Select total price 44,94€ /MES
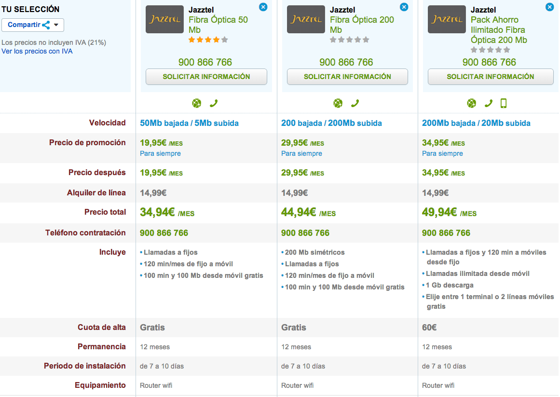560x397 pixels. [309, 212]
